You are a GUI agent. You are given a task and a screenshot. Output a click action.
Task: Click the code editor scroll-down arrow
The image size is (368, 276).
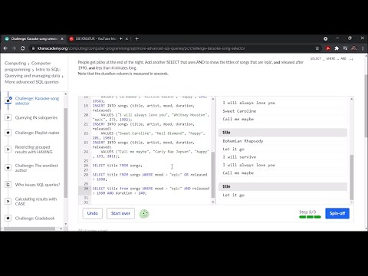pos(213,202)
